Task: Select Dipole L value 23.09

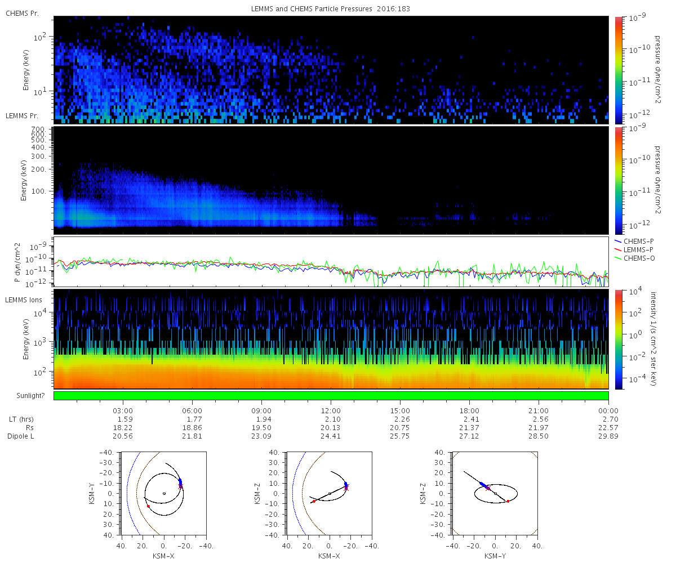Action: (x=261, y=436)
